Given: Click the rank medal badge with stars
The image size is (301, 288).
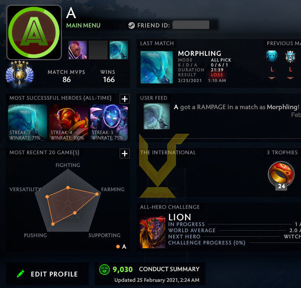Looking at the screenshot, I should coord(20,73).
